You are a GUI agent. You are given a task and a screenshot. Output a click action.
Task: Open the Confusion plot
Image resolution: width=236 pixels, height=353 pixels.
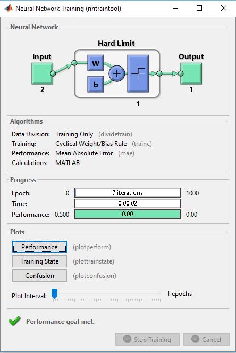(x=39, y=276)
